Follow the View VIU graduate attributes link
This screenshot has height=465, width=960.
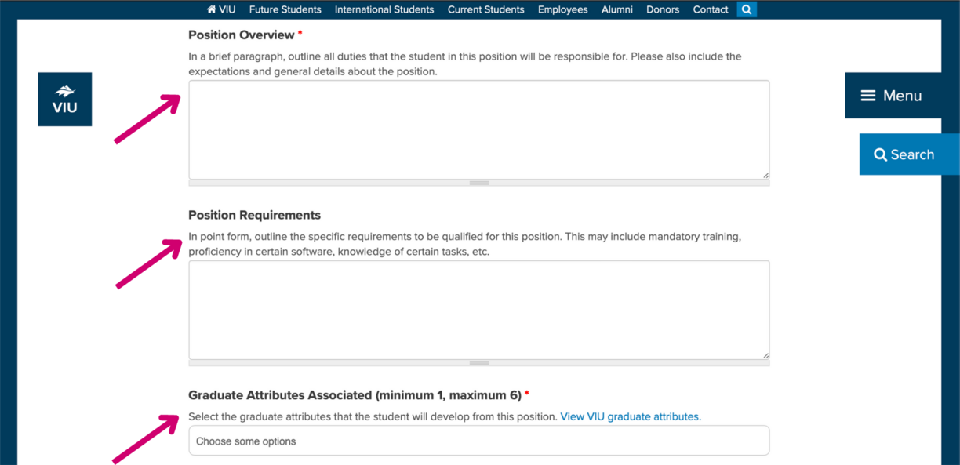pos(631,416)
